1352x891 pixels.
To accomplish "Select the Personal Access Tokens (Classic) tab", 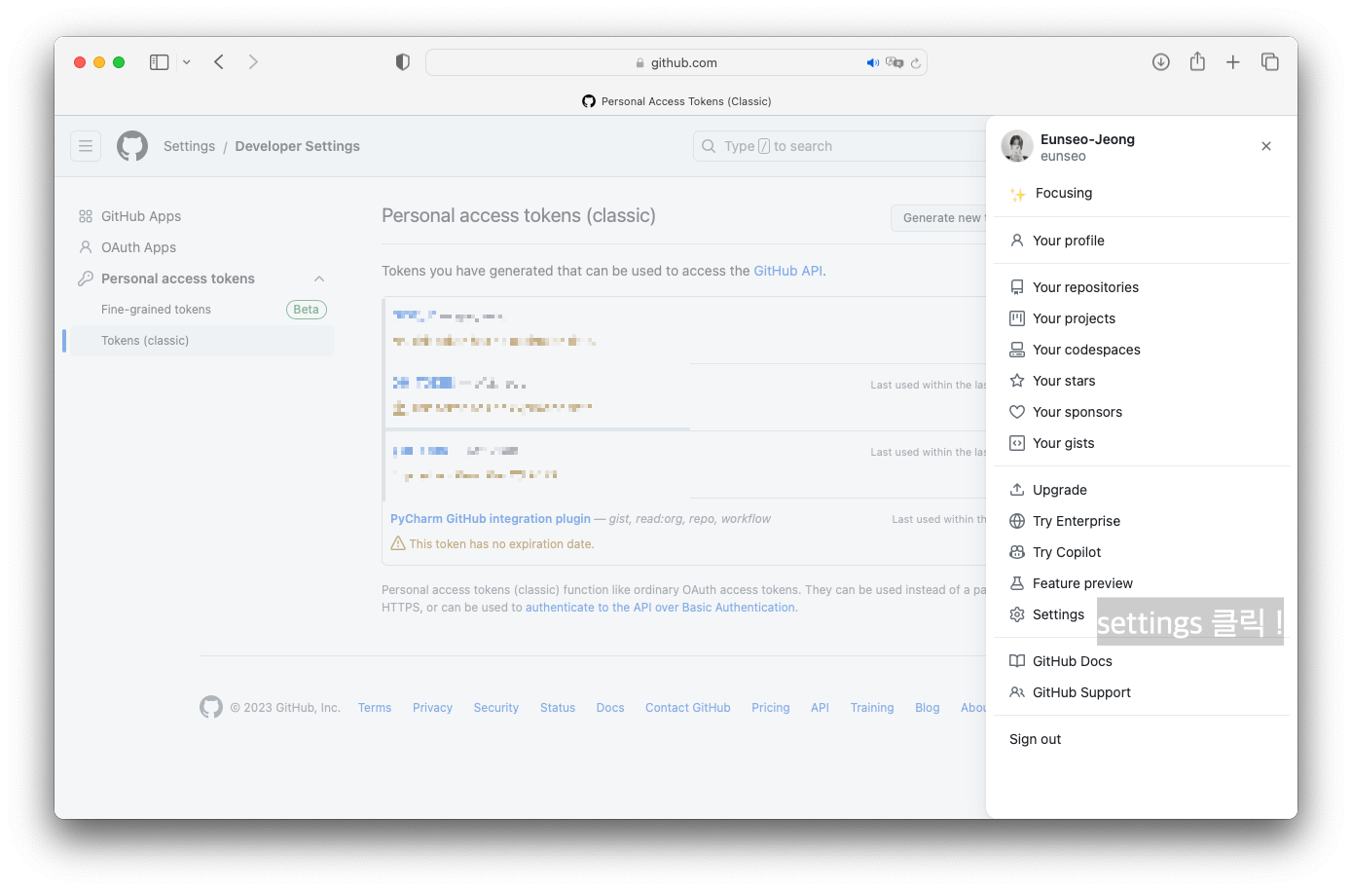I will [x=676, y=101].
